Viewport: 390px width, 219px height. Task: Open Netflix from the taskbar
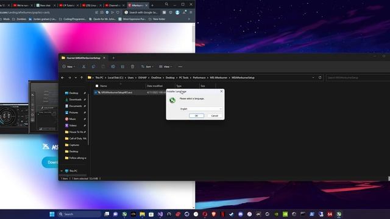click(222, 214)
